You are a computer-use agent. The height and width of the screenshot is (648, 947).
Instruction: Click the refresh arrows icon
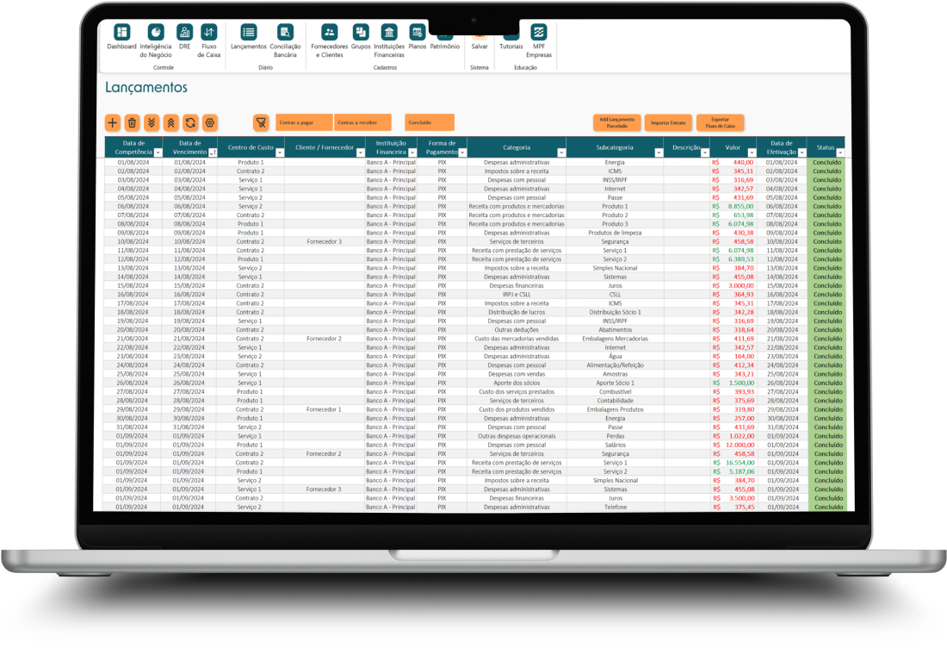[x=190, y=122]
